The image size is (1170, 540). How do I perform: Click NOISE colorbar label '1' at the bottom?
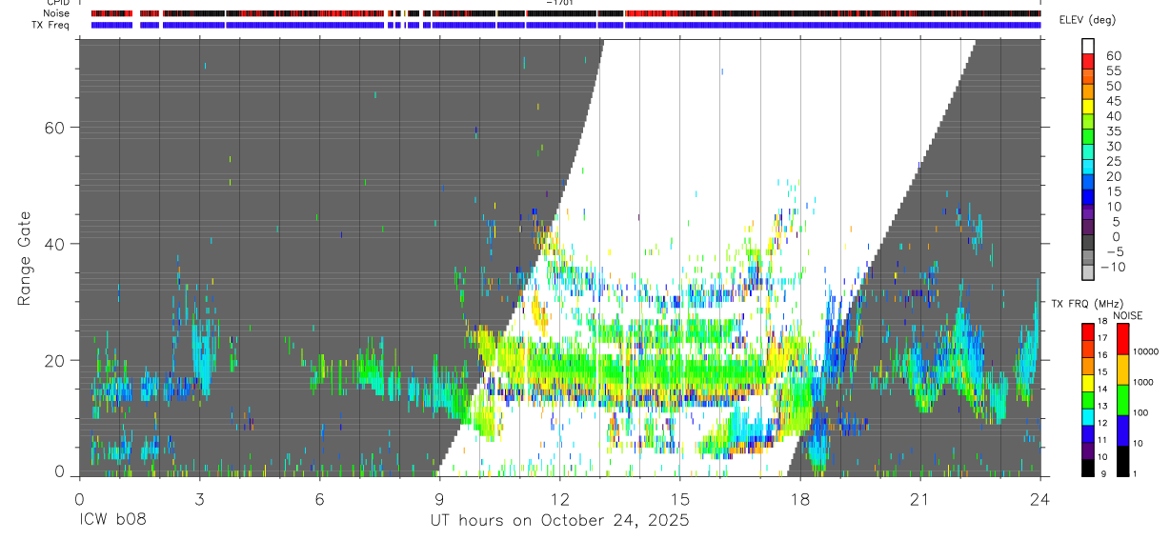coord(1135,473)
